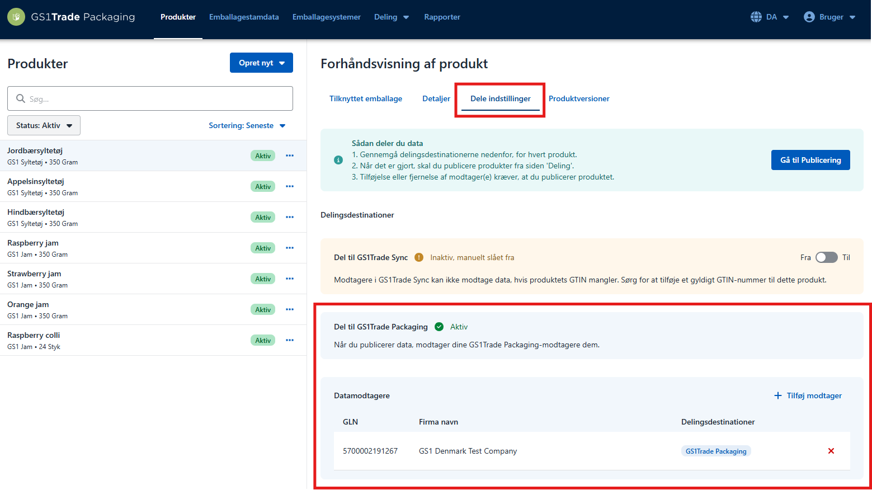Click the plus icon for Tilføj modtager
Screen dimensions: 872x490
[x=777, y=395]
